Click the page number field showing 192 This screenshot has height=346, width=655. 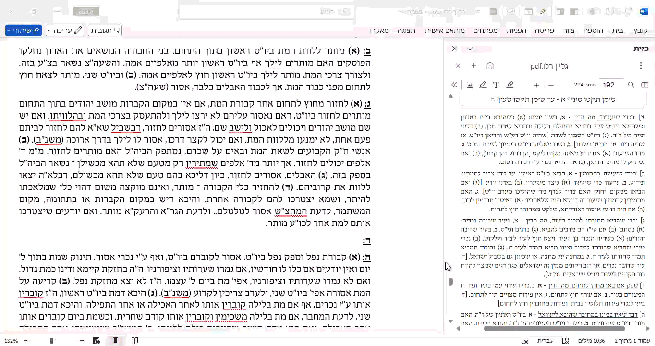click(611, 84)
